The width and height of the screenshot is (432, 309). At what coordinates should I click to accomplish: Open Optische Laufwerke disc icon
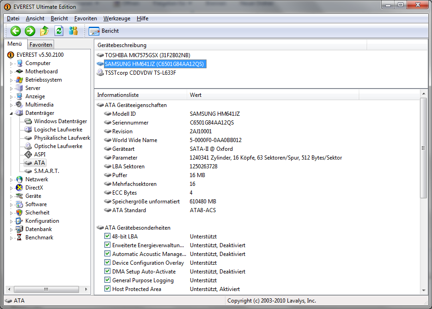coord(28,146)
